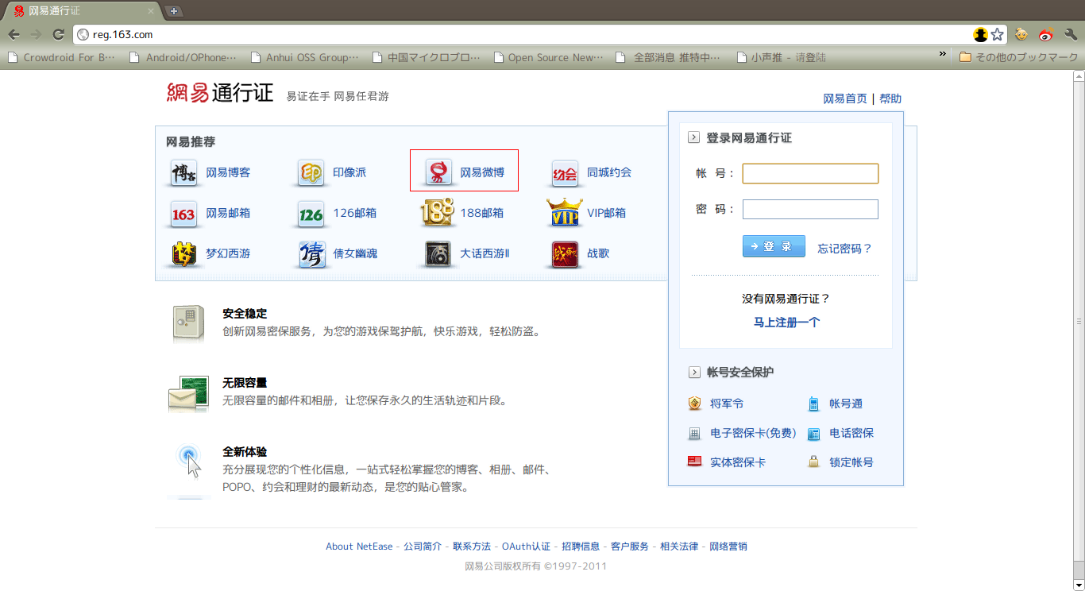Show more bookmarks with the chevron

(x=943, y=55)
